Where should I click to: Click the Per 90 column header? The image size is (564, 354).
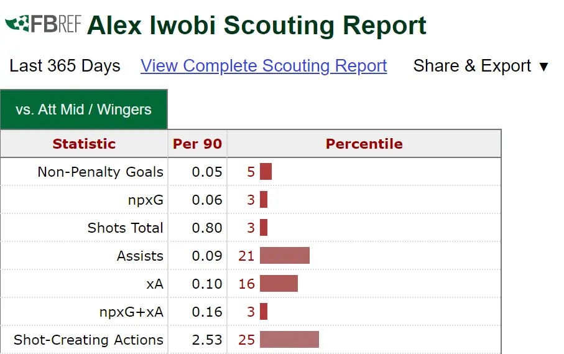coord(197,144)
